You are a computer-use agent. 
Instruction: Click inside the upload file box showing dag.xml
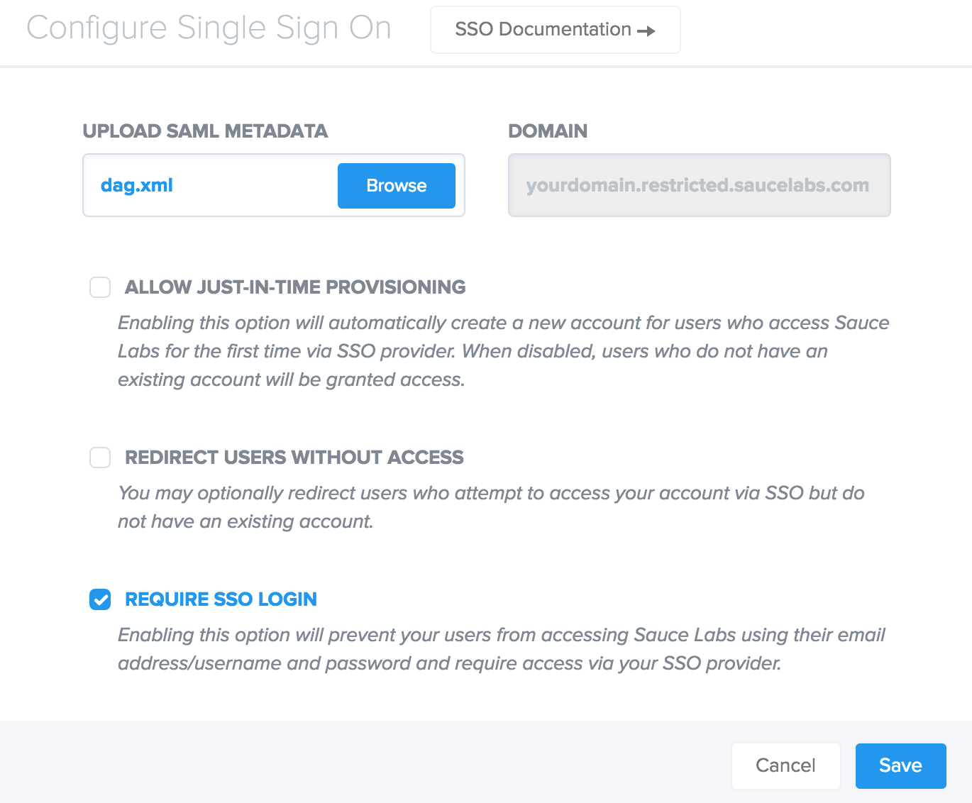tap(213, 185)
